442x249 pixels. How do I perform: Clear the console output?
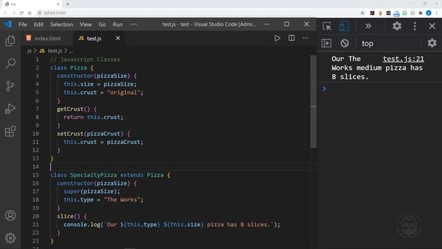345,43
